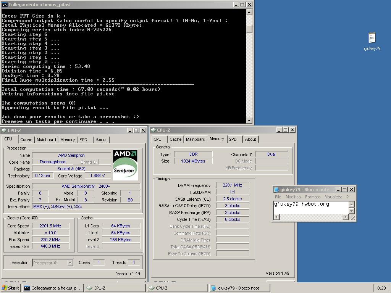
Task: Open the File menu in Notepad
Action: click(x=278, y=197)
